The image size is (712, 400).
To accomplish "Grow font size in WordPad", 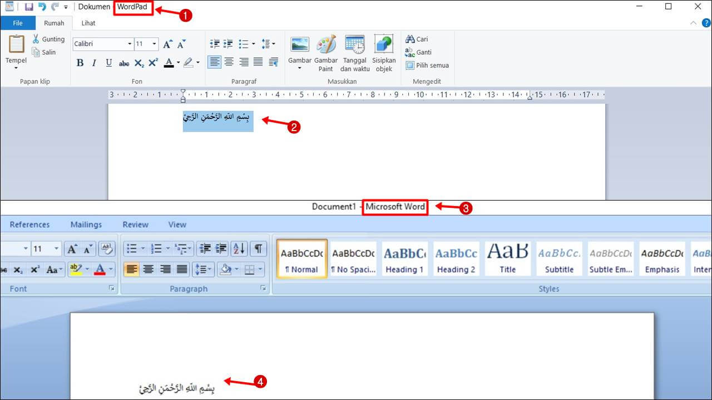I will pyautogui.click(x=167, y=44).
